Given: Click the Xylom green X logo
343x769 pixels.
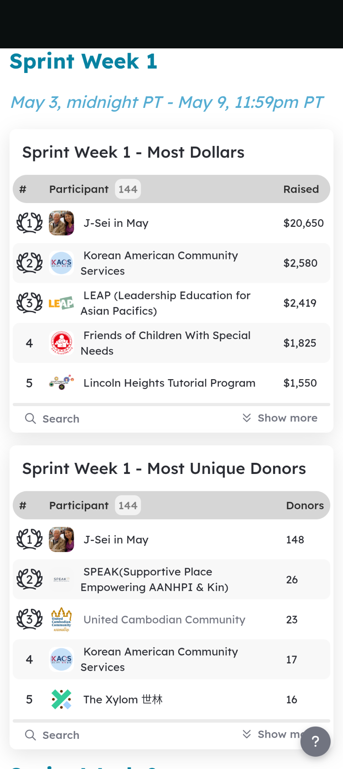Looking at the screenshot, I should [x=62, y=699].
